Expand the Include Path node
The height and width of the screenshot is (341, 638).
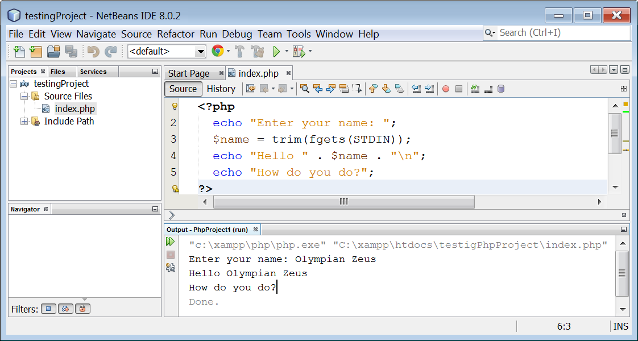[x=24, y=122]
